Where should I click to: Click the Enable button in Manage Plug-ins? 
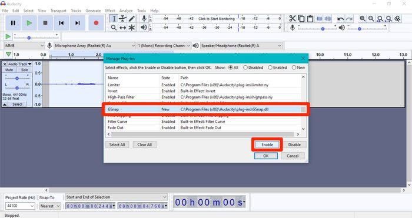coord(267,145)
